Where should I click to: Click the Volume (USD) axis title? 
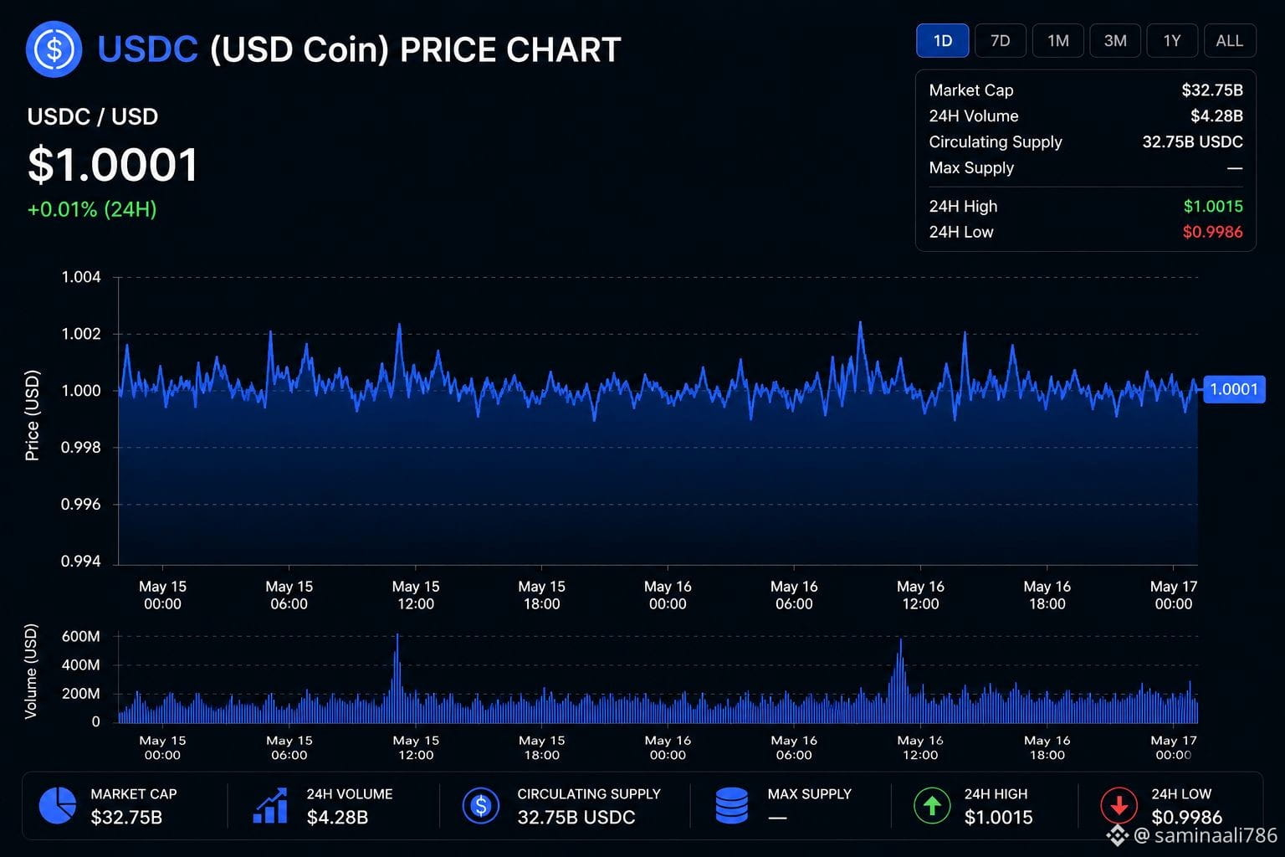coord(31,671)
